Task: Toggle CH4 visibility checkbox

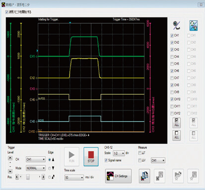Action: [x=172, y=57]
